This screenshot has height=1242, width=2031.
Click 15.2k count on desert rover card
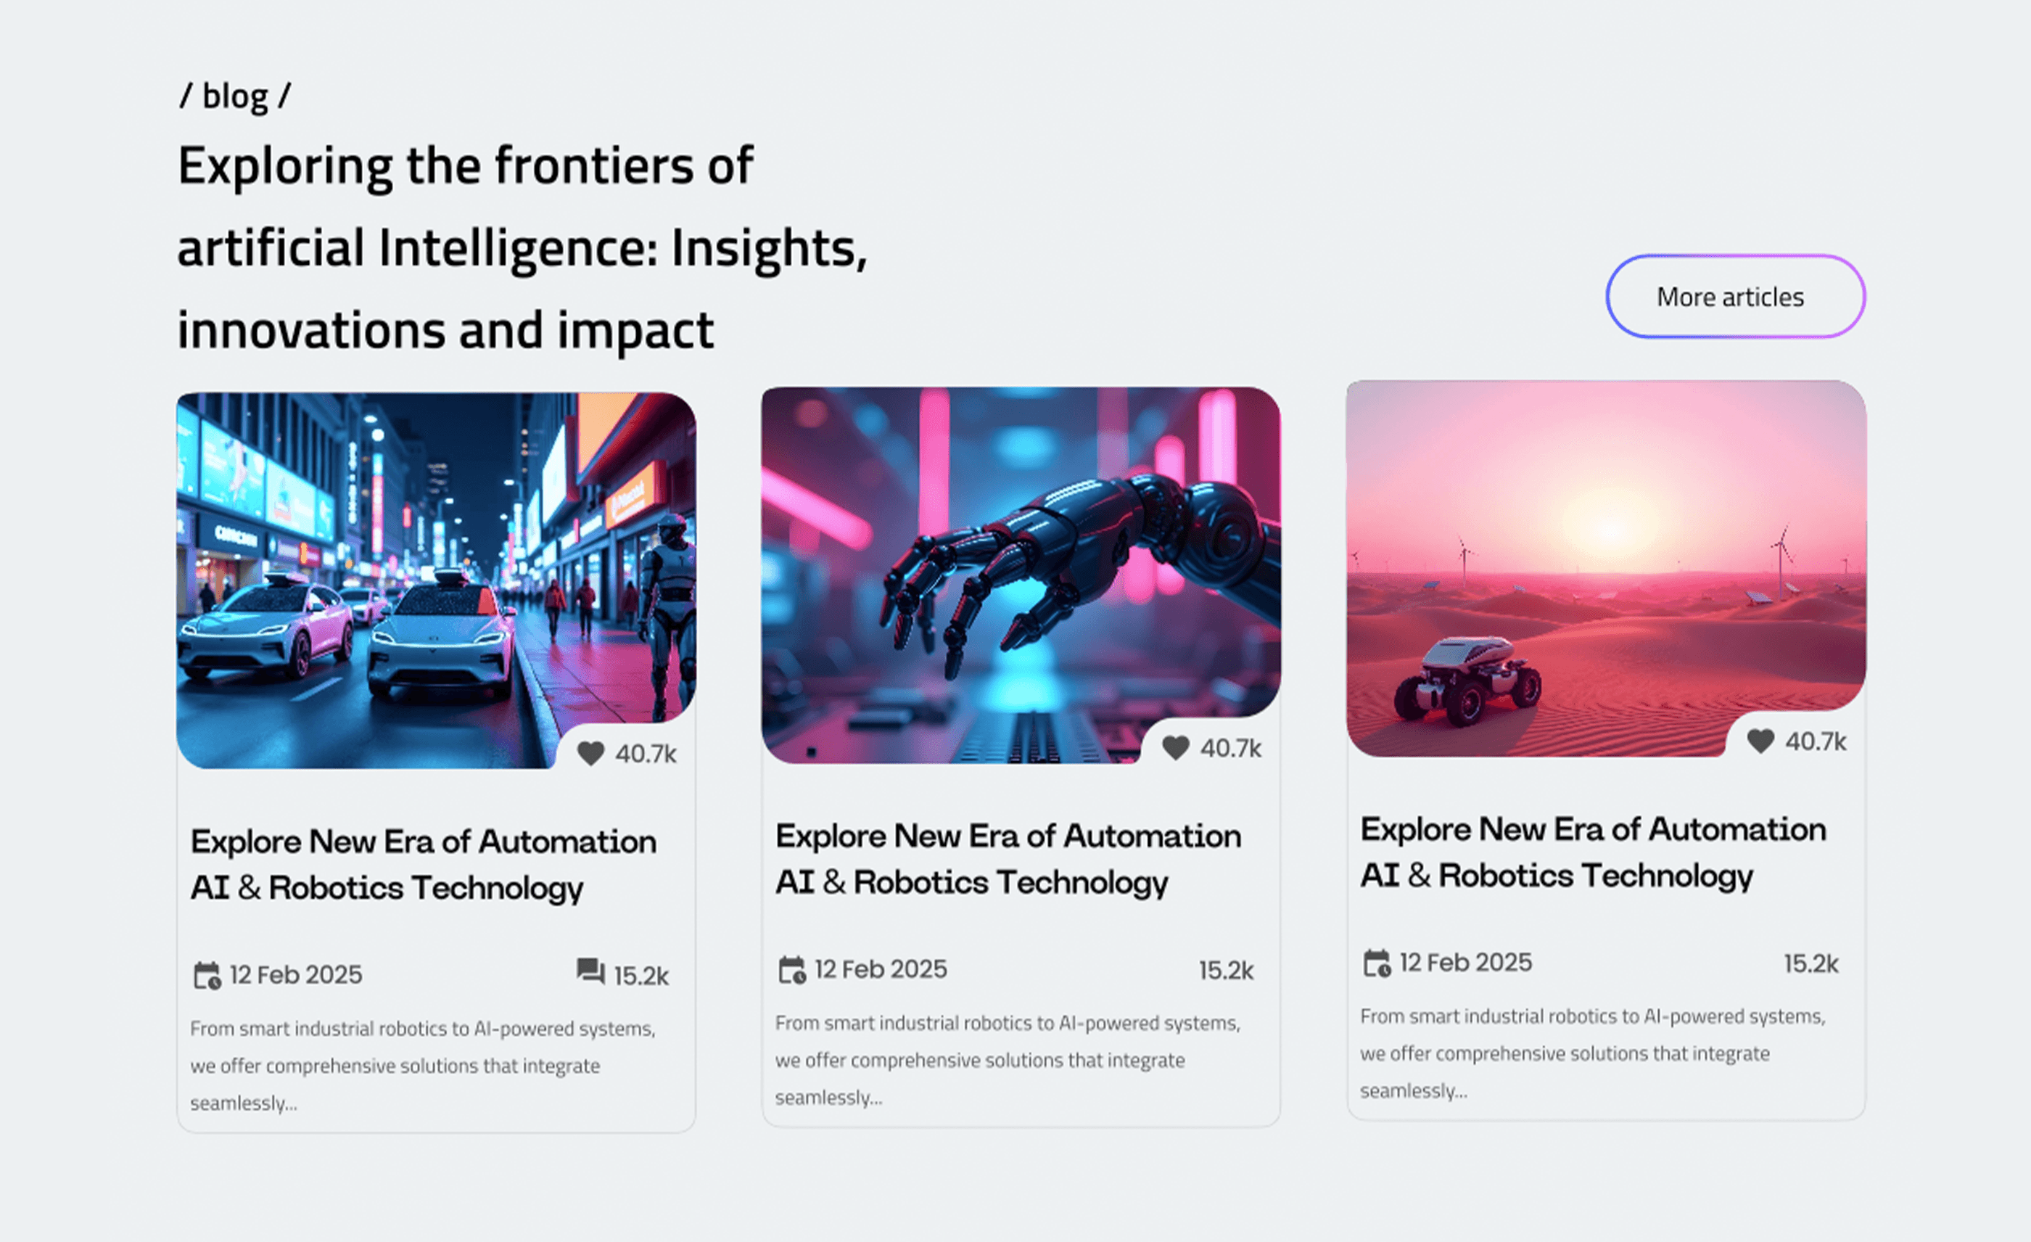(1811, 964)
